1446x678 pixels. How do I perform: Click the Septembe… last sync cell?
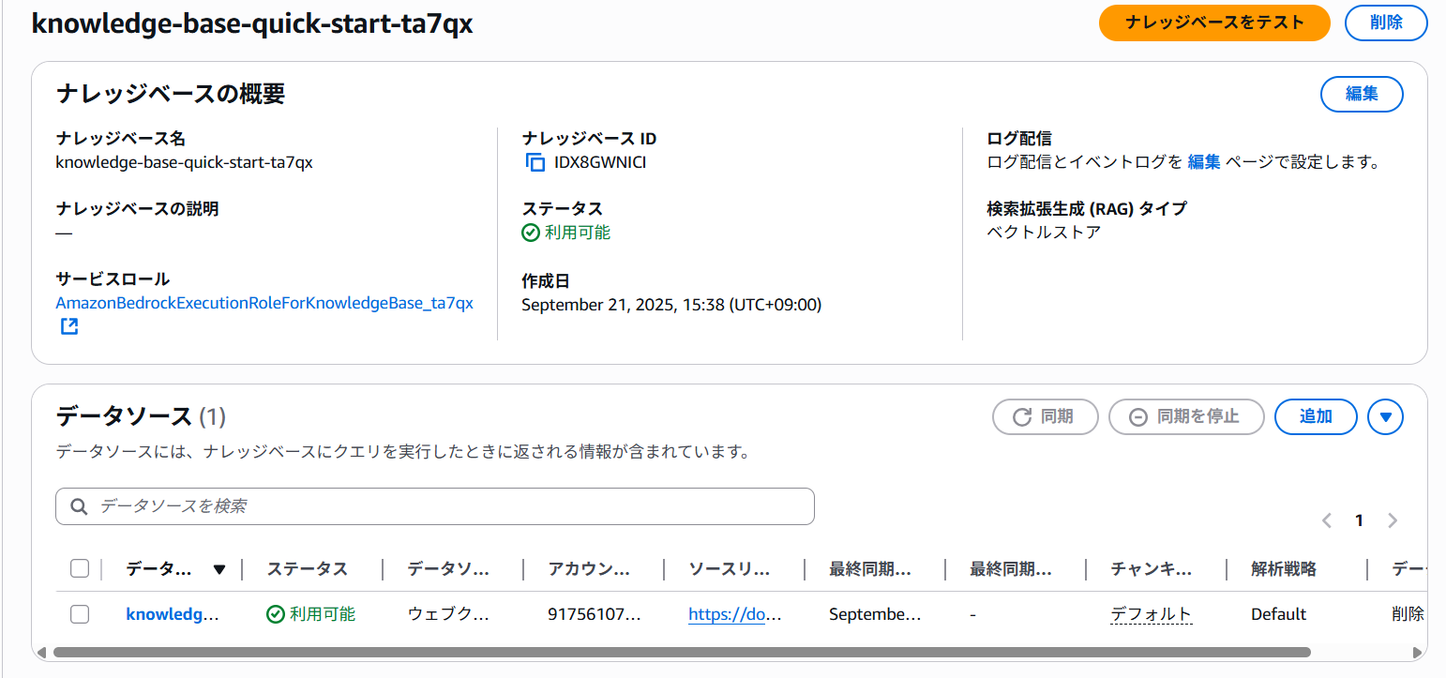(876, 614)
